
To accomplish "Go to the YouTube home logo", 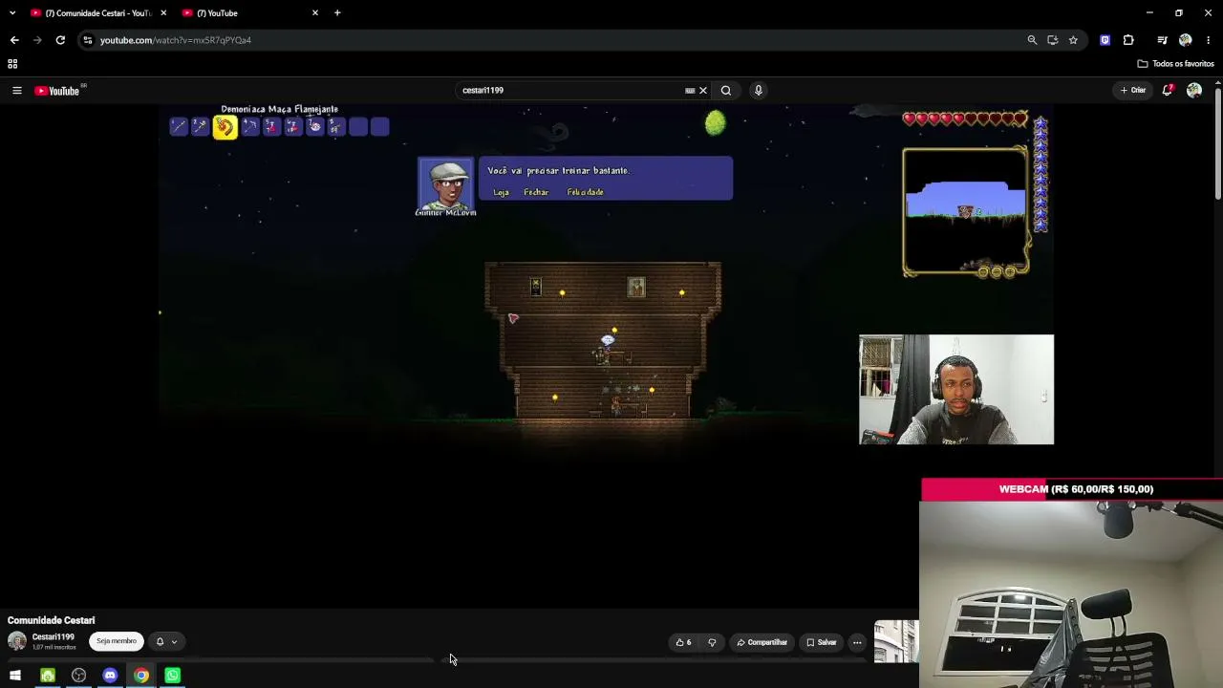I will coord(57,91).
